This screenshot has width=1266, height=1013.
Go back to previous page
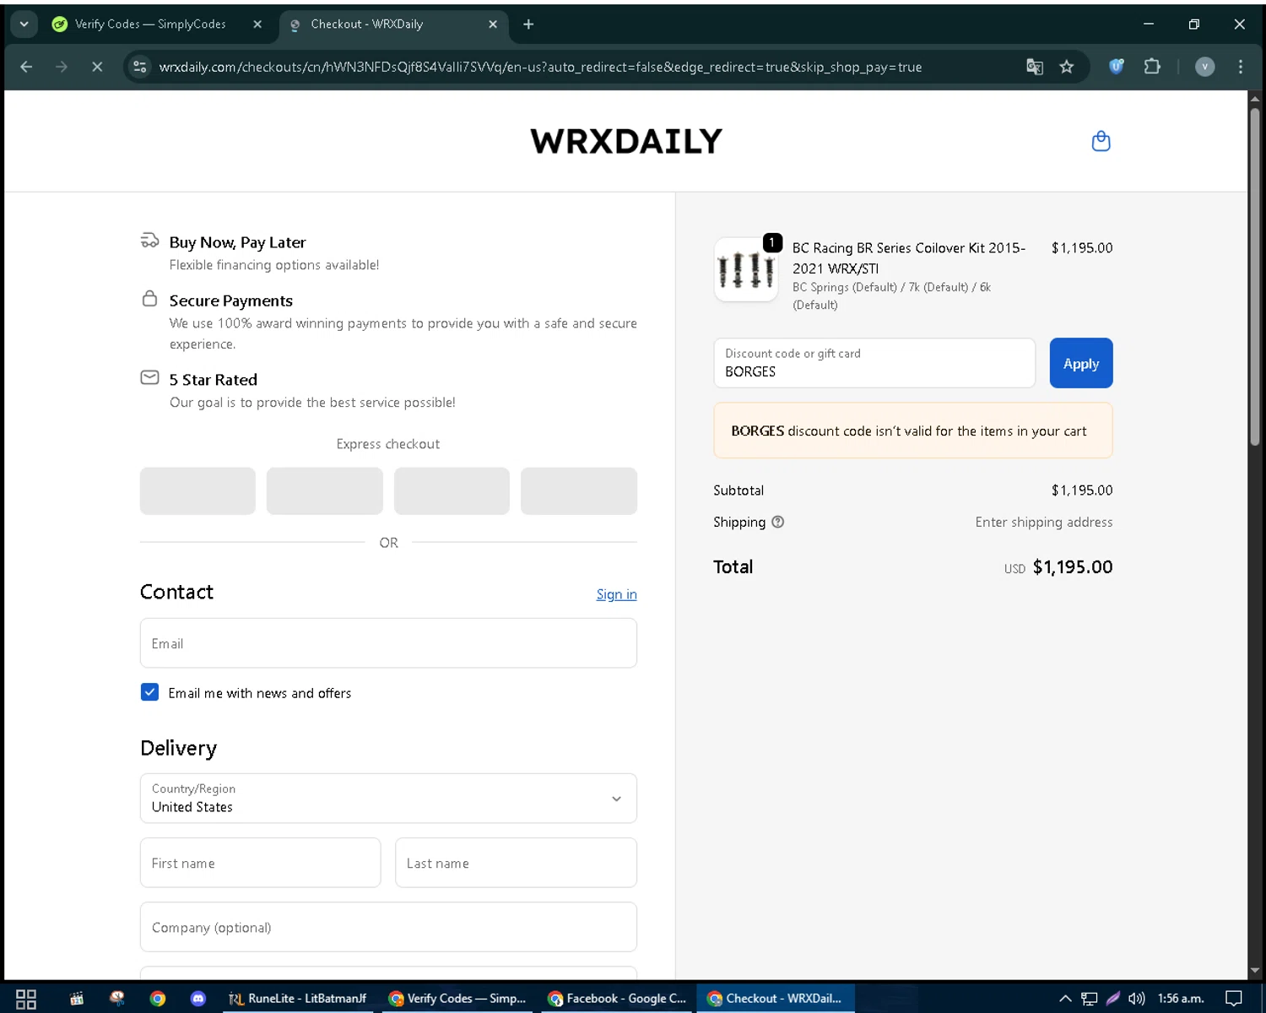(26, 67)
